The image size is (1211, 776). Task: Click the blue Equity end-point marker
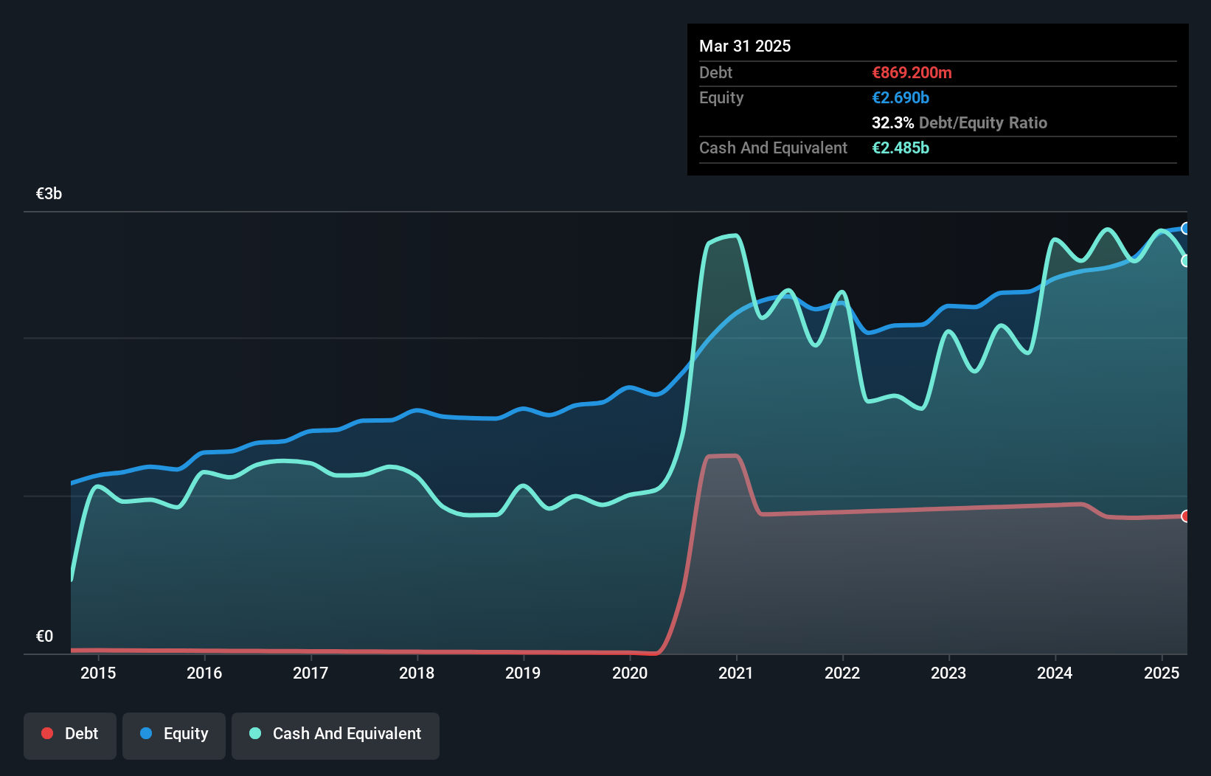tap(1185, 229)
